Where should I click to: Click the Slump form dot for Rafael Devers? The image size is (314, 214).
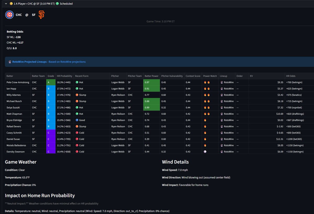tap(77, 126)
